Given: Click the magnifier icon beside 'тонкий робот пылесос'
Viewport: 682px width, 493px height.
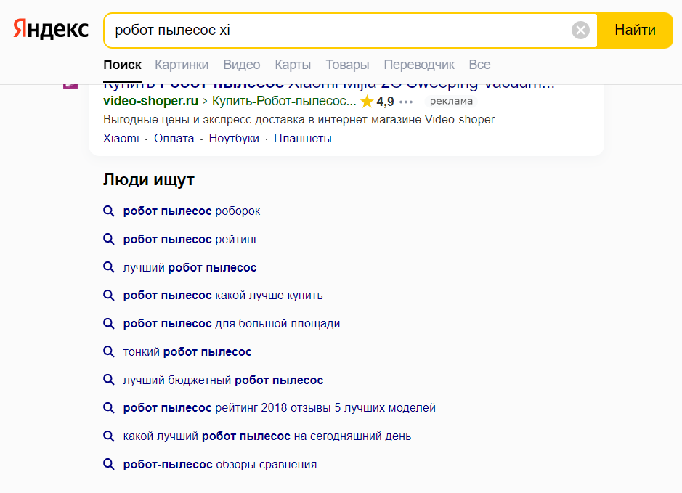Looking at the screenshot, I should tap(109, 351).
